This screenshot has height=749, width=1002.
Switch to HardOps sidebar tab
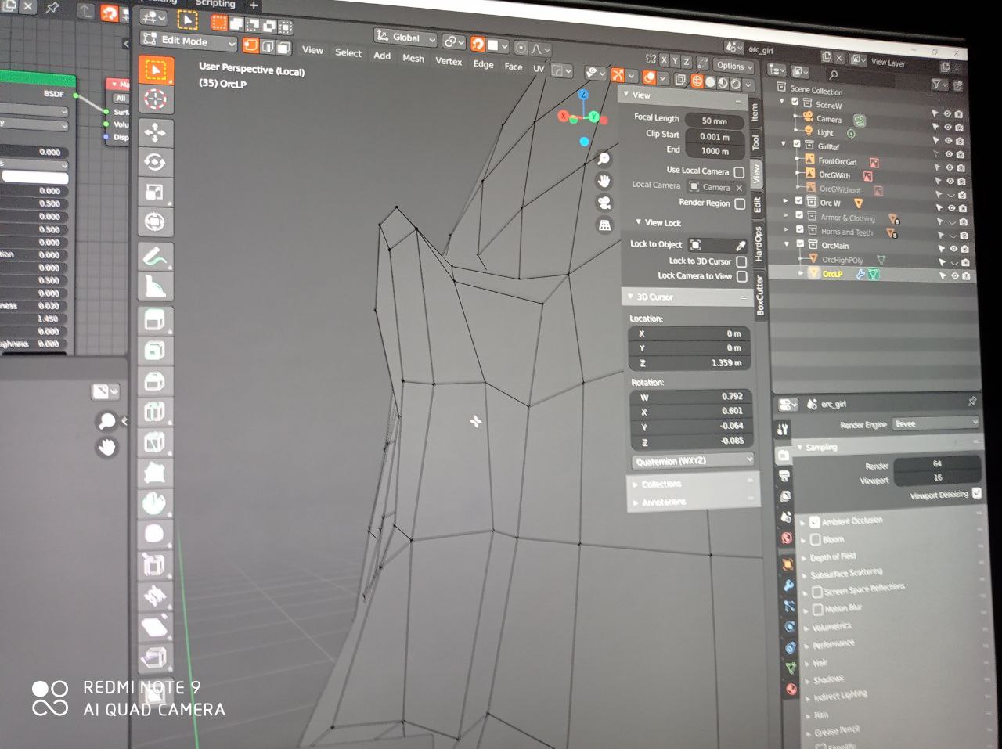758,244
